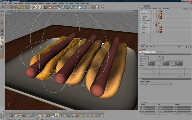This screenshot has width=192, height=120.
Task: Click the blue deformer capsule icon
Action: click(84, 7)
